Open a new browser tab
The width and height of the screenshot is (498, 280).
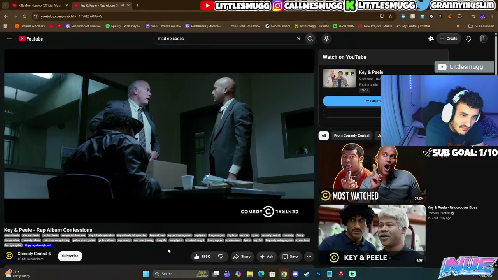137,5
